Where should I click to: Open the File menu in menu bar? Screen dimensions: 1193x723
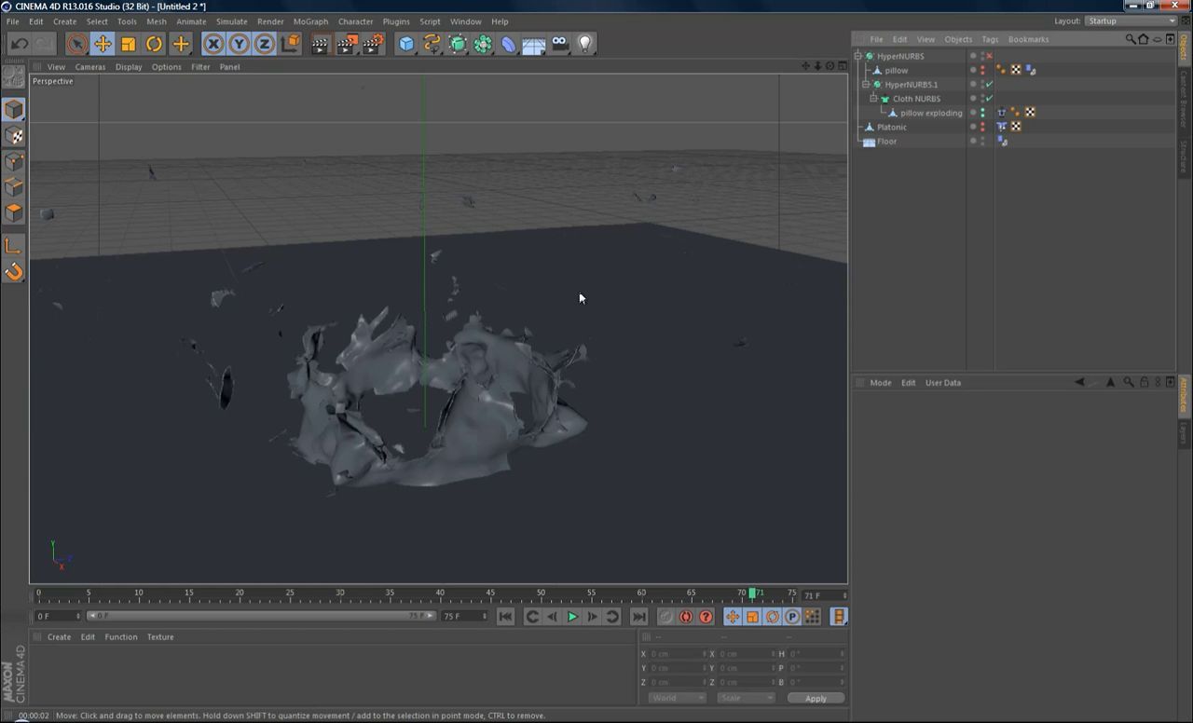(x=13, y=21)
